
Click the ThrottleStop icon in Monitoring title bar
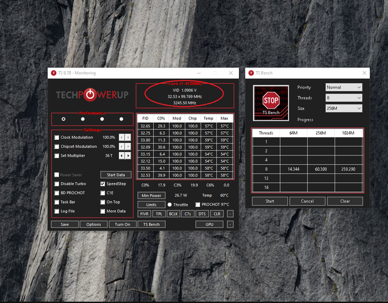[x=54, y=73]
